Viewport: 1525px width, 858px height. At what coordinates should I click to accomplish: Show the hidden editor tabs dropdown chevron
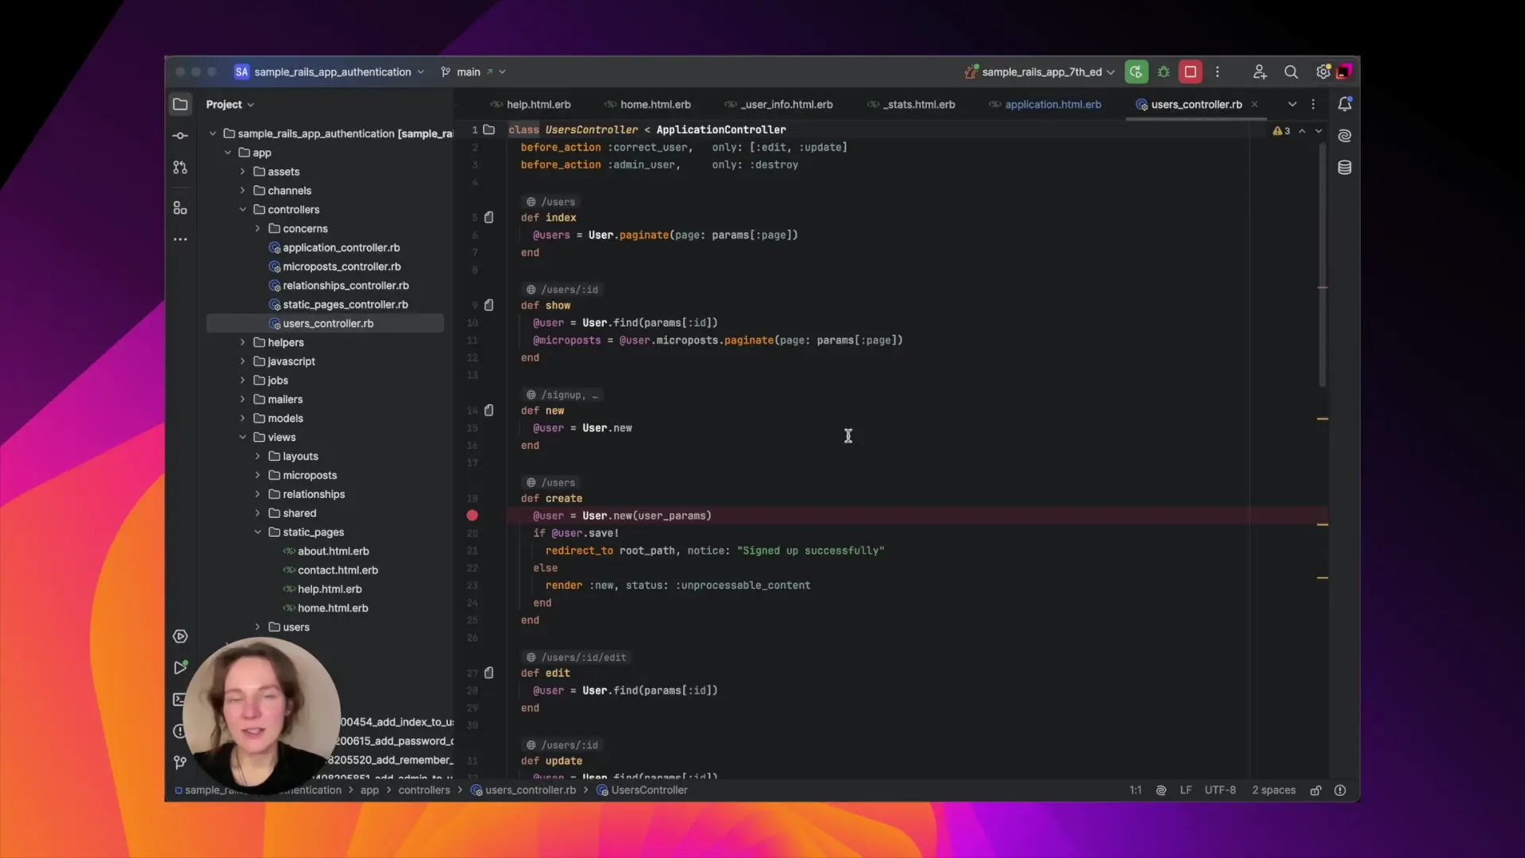pos(1292,104)
